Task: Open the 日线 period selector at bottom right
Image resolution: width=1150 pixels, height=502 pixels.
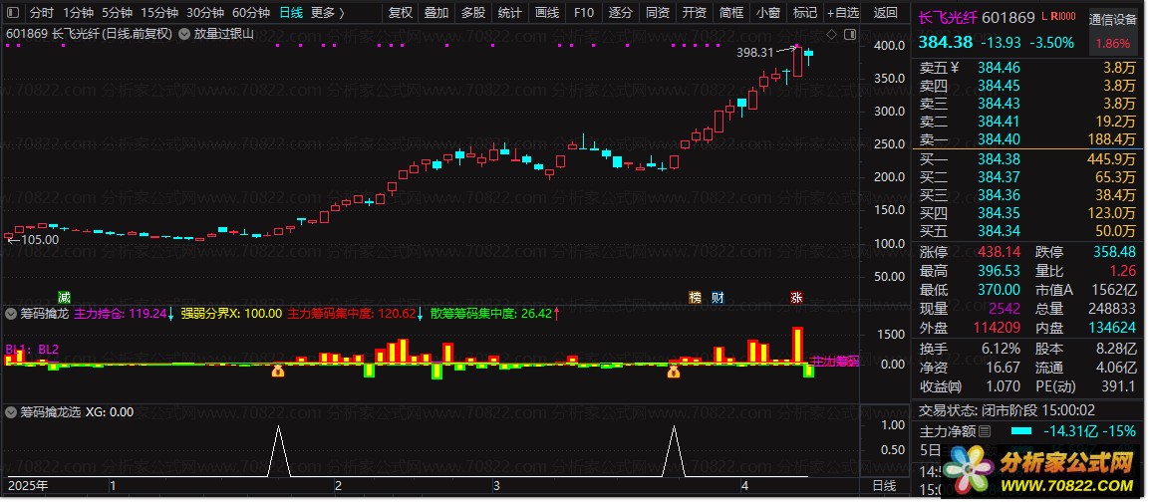Action: pyautogui.click(x=884, y=485)
